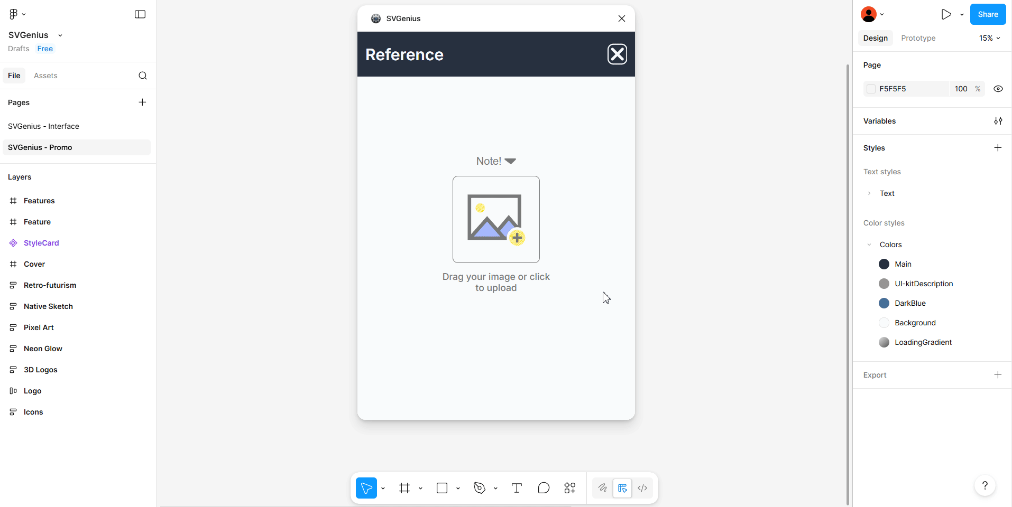Expand the Rectangle tool options
Image resolution: width=1012 pixels, height=507 pixels.
point(457,488)
